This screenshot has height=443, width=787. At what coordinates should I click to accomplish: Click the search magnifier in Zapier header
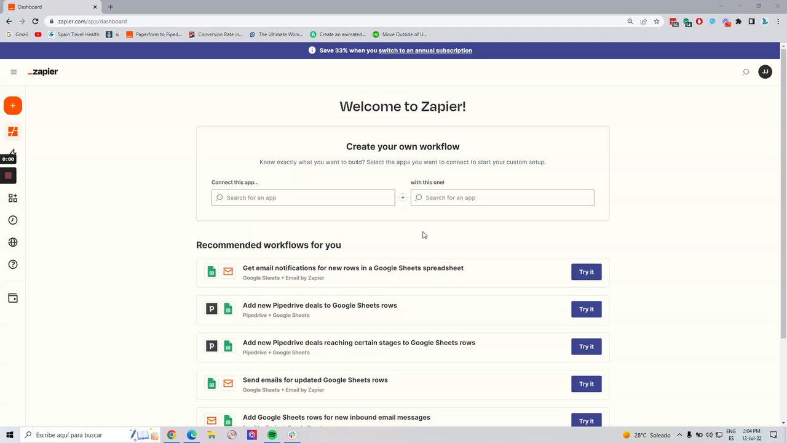(x=746, y=72)
